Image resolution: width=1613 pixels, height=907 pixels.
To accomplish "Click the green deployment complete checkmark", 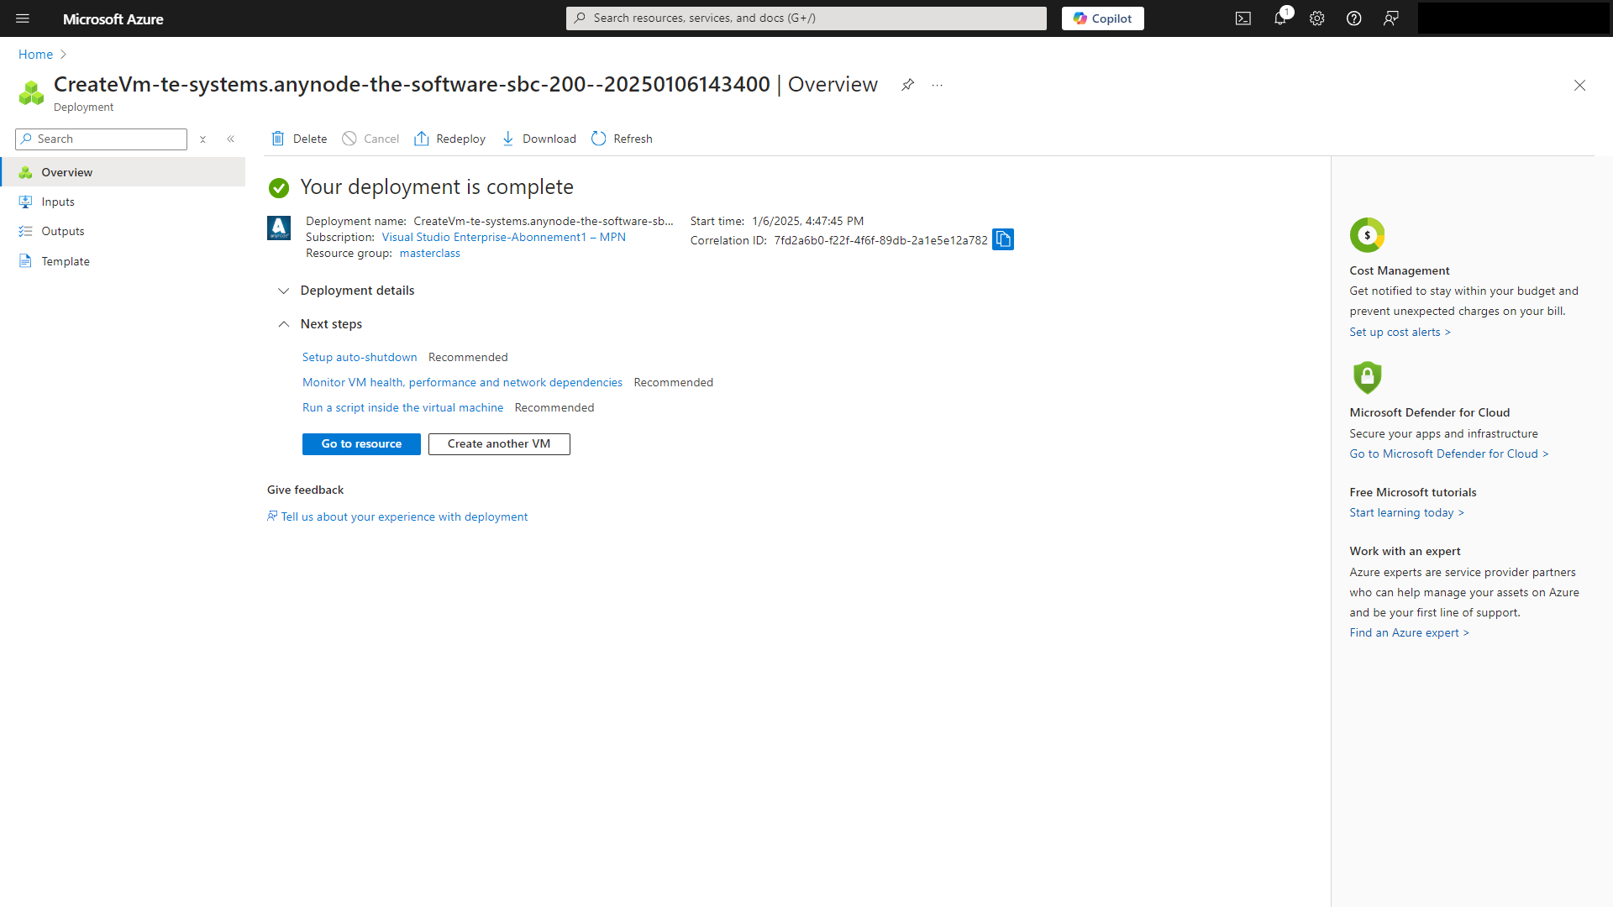I will point(279,188).
